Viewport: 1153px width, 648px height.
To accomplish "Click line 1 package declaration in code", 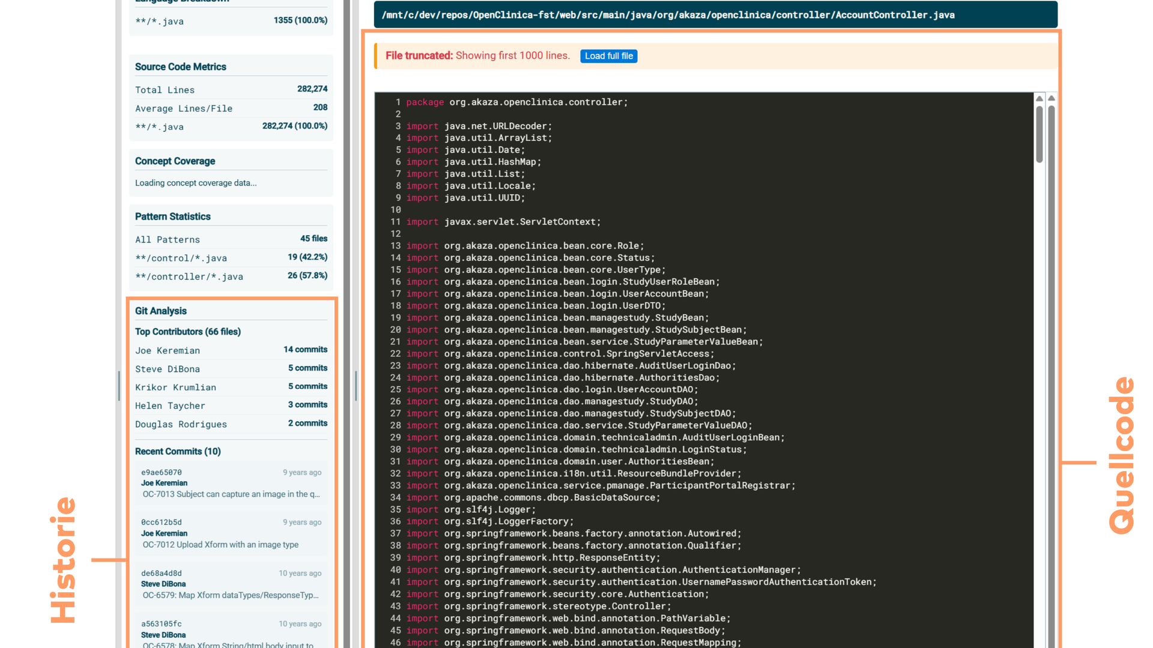I will coord(516,102).
